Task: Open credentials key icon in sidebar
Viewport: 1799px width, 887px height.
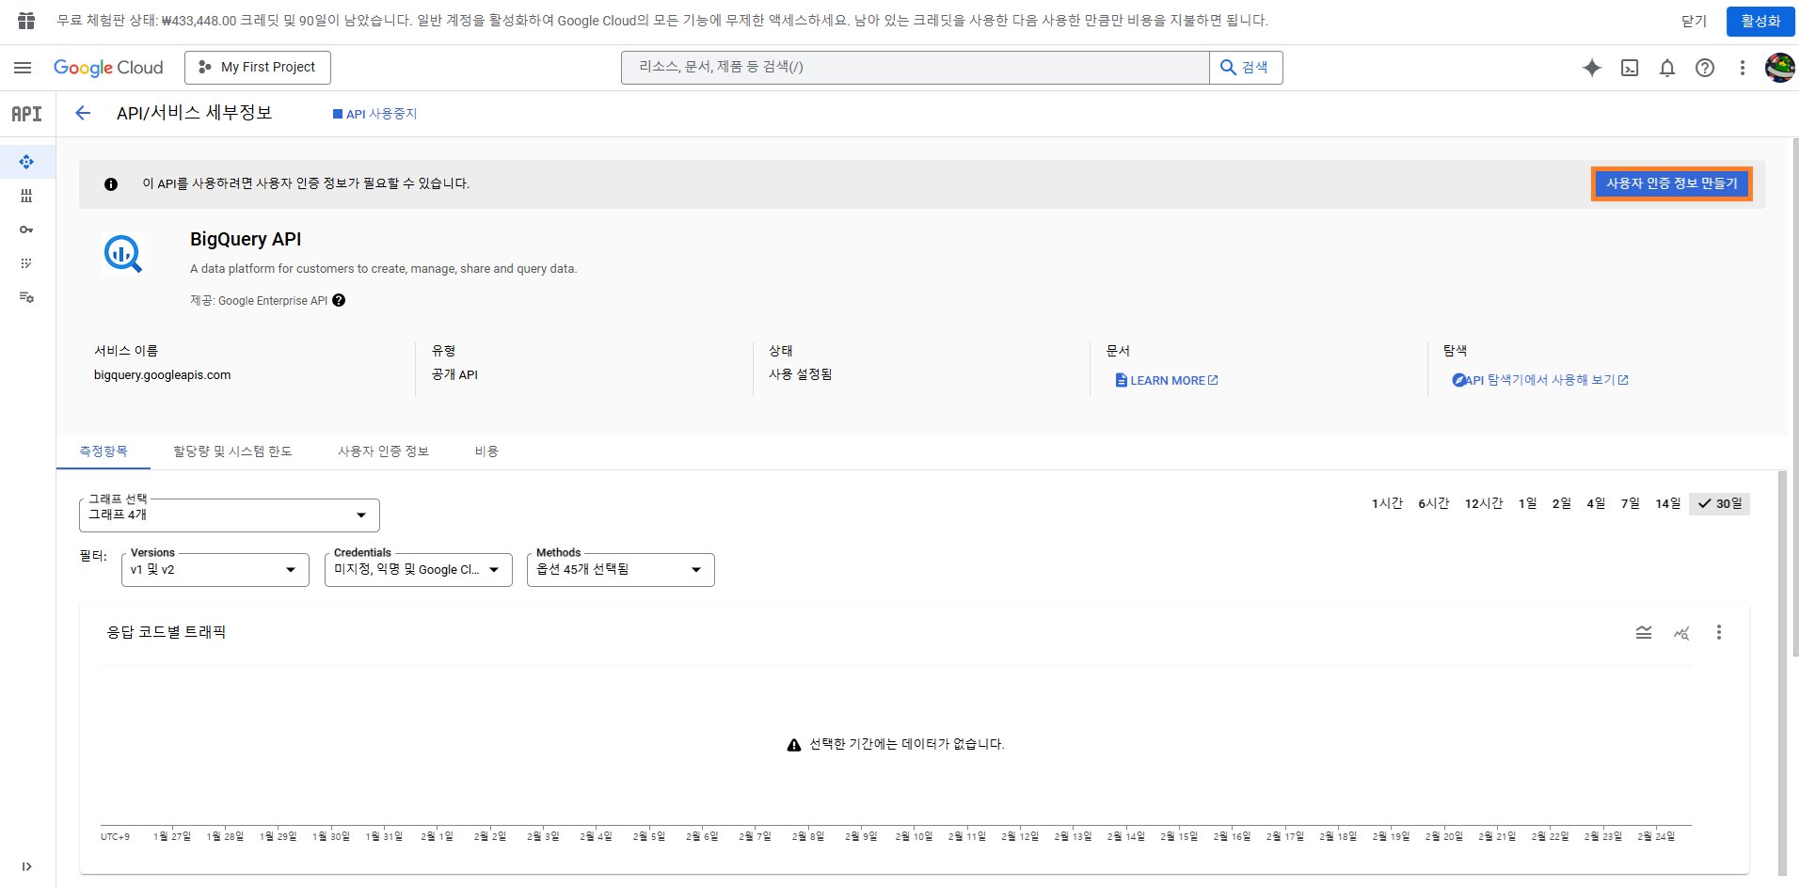Action: pos(26,230)
